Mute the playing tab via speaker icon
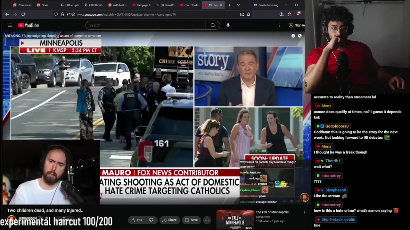Image resolution: width=410 pixels, height=230 pixels. [x=210, y=5]
